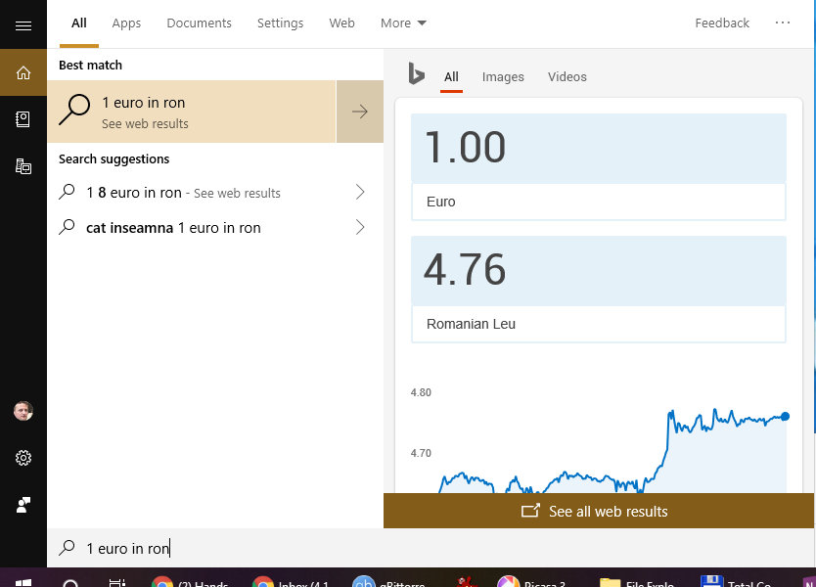The width and height of the screenshot is (816, 587).
Task: Click the 4.76 Romanian Leu amount field
Action: pos(599,270)
